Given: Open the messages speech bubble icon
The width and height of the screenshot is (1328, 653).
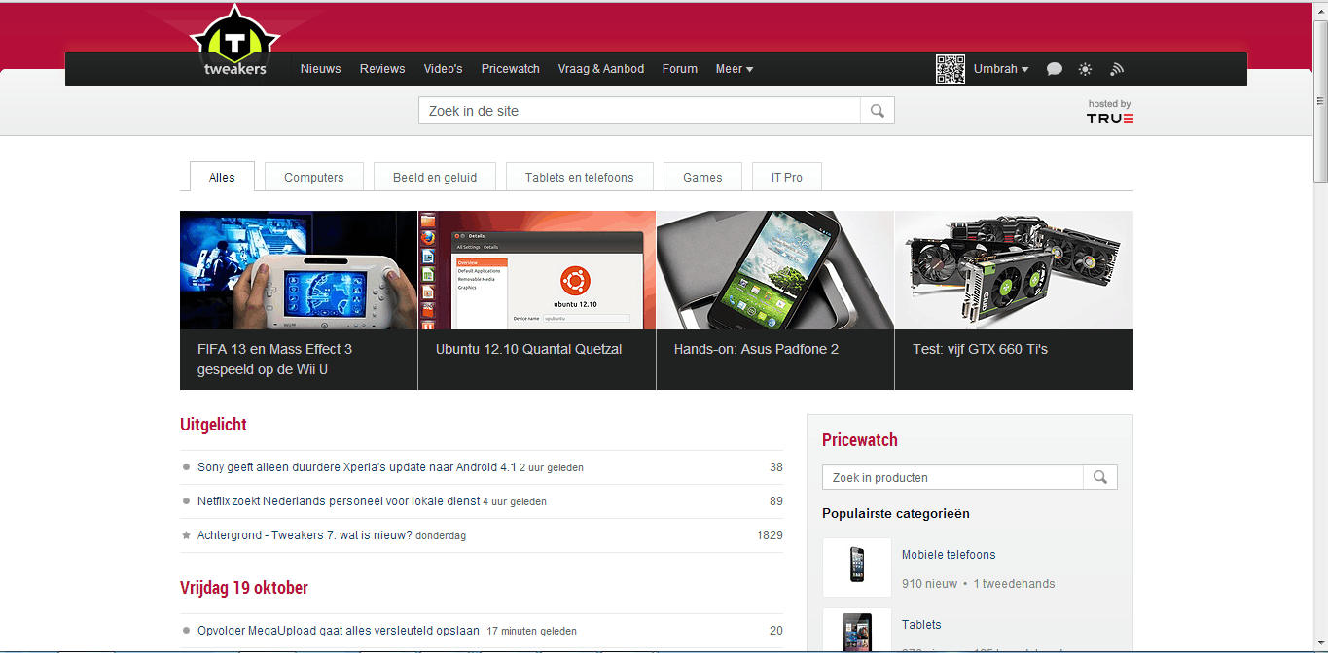Looking at the screenshot, I should (x=1054, y=69).
